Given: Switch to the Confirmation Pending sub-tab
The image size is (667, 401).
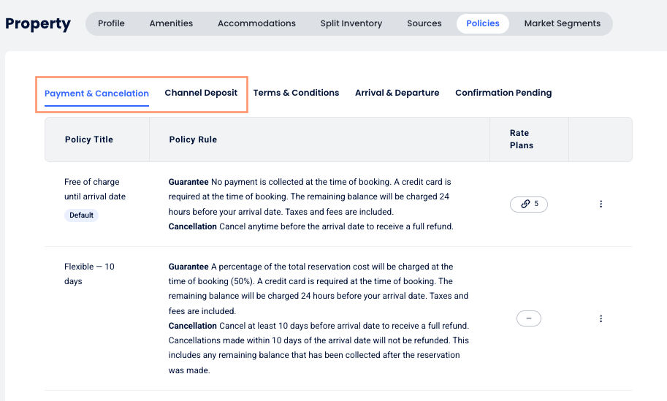Looking at the screenshot, I should [503, 93].
